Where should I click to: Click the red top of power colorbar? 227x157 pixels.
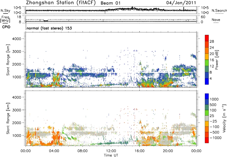(x=207, y=38)
